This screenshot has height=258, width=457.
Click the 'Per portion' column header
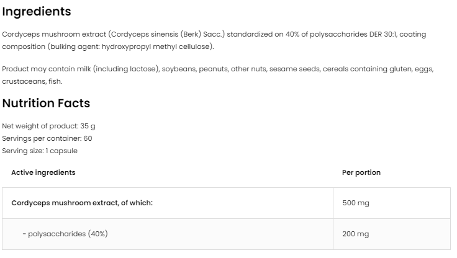(361, 172)
